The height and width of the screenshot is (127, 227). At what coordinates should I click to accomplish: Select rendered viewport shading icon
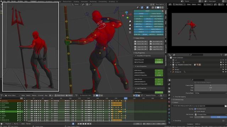162,7
